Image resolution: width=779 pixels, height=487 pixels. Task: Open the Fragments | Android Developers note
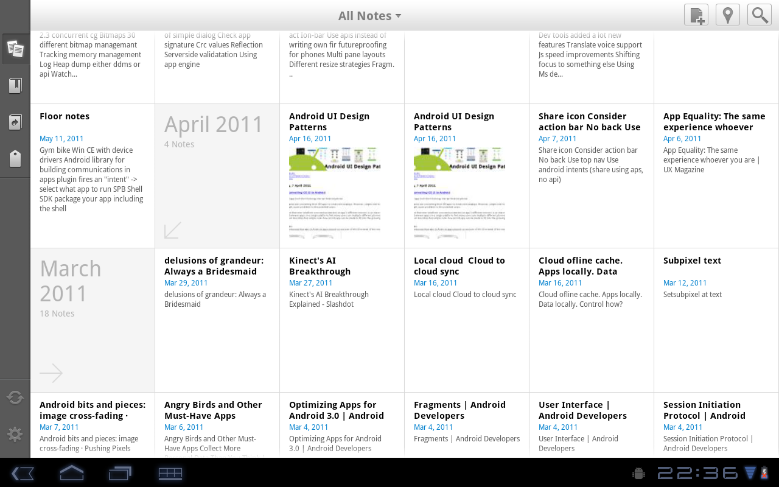coord(467,425)
